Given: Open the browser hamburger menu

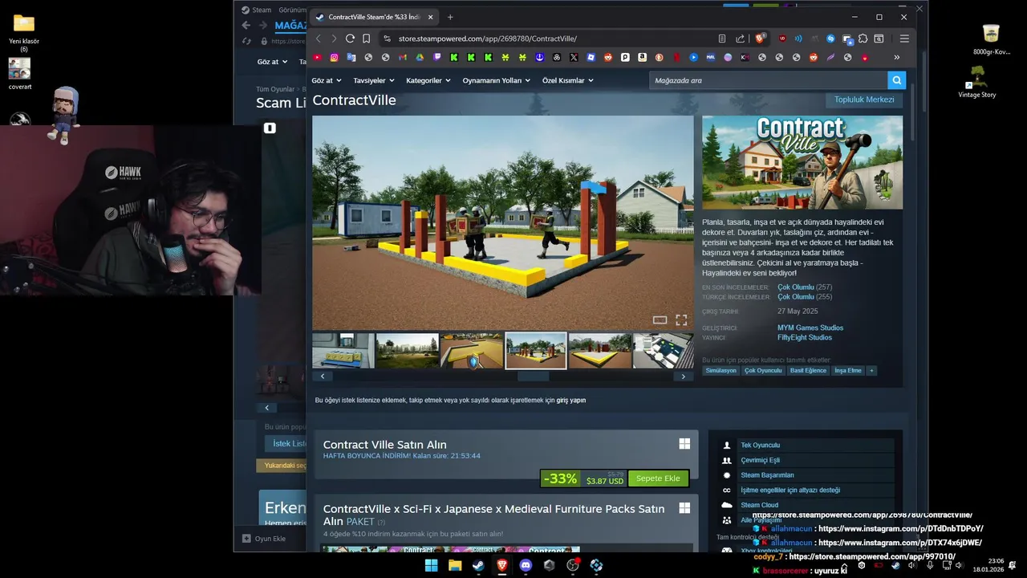Looking at the screenshot, I should [x=904, y=39].
